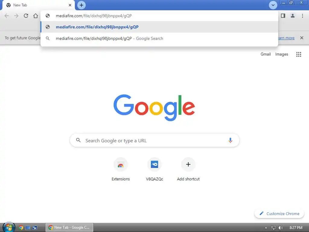Select the highlighted mediafire.com URL suggestion
The image size is (309, 232).
point(159,27)
